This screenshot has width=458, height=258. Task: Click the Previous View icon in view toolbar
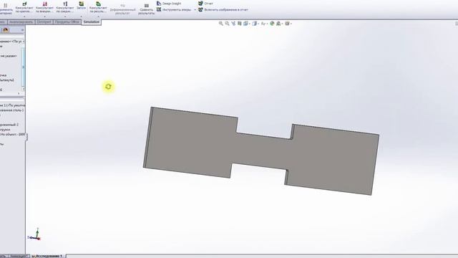[233, 24]
